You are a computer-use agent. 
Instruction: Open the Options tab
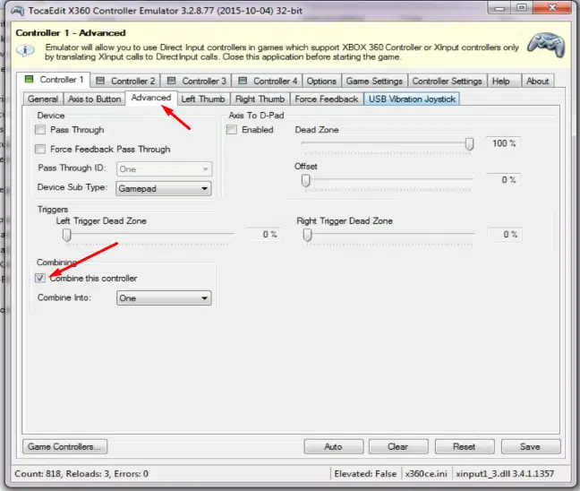[321, 81]
